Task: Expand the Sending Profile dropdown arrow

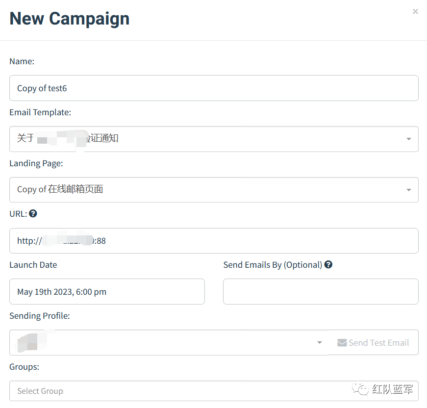Action: click(320, 343)
